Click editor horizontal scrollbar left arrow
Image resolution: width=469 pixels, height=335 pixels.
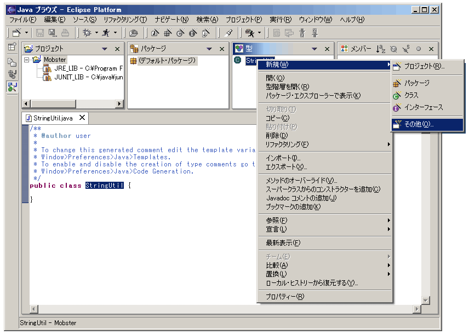(x=34, y=309)
